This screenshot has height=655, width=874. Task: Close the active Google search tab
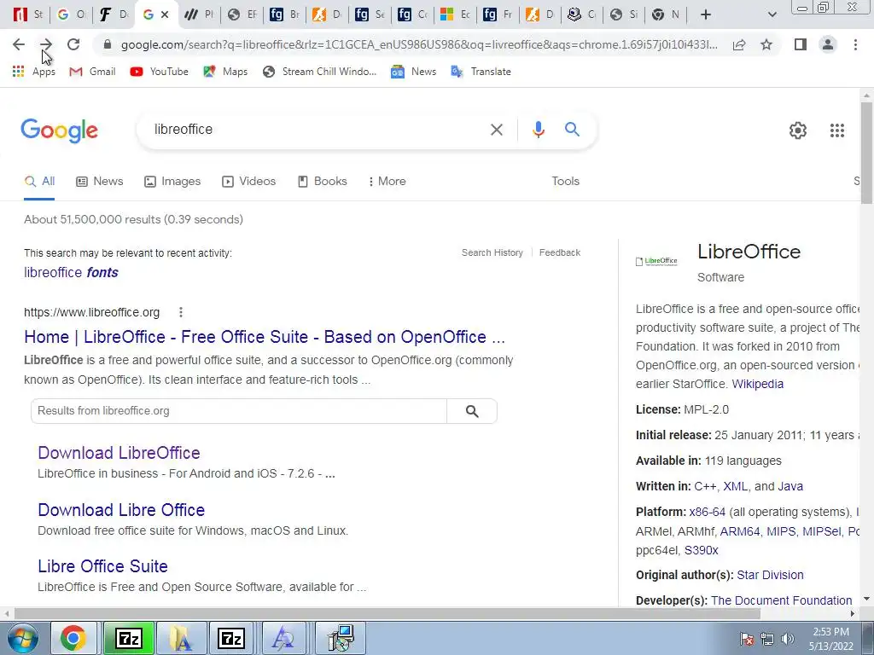(x=165, y=14)
